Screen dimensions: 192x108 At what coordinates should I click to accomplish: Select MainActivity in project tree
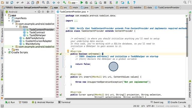33,44
